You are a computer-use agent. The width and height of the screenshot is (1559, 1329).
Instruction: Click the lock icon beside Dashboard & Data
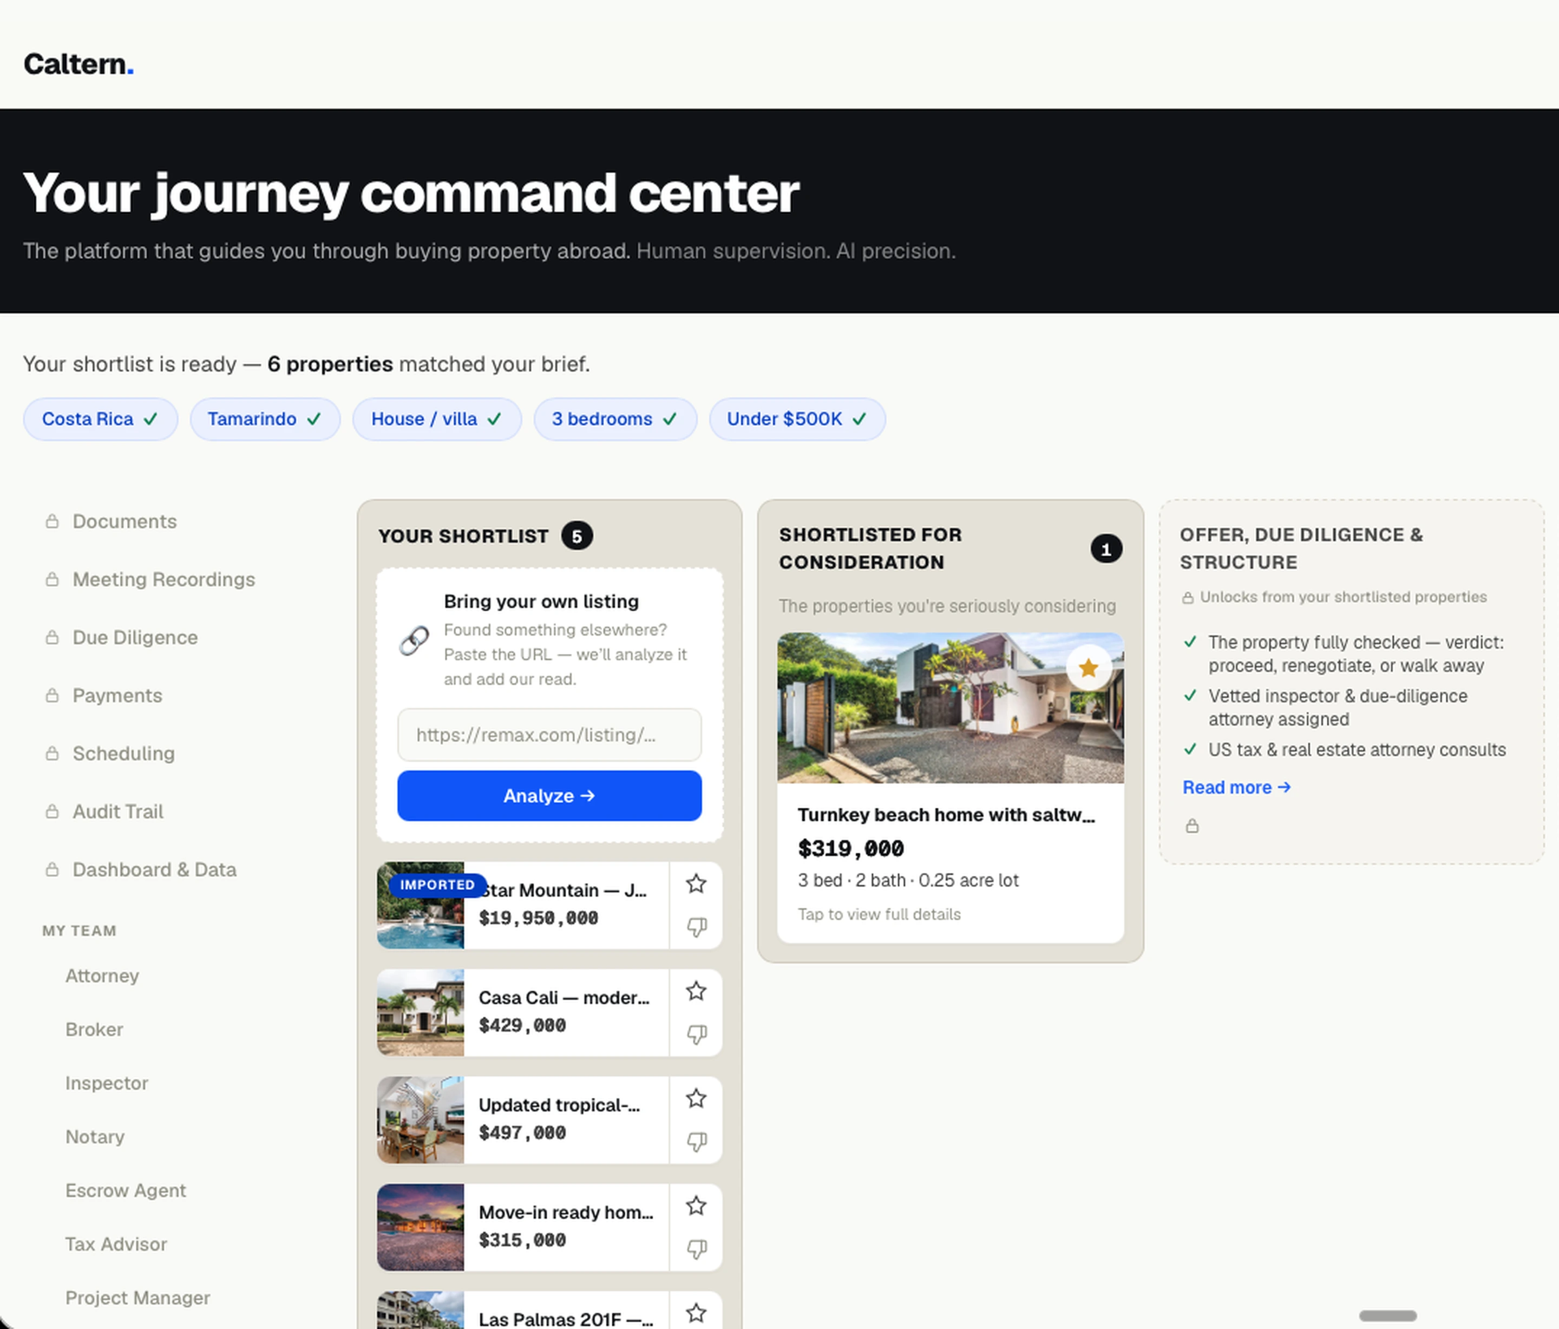(52, 868)
